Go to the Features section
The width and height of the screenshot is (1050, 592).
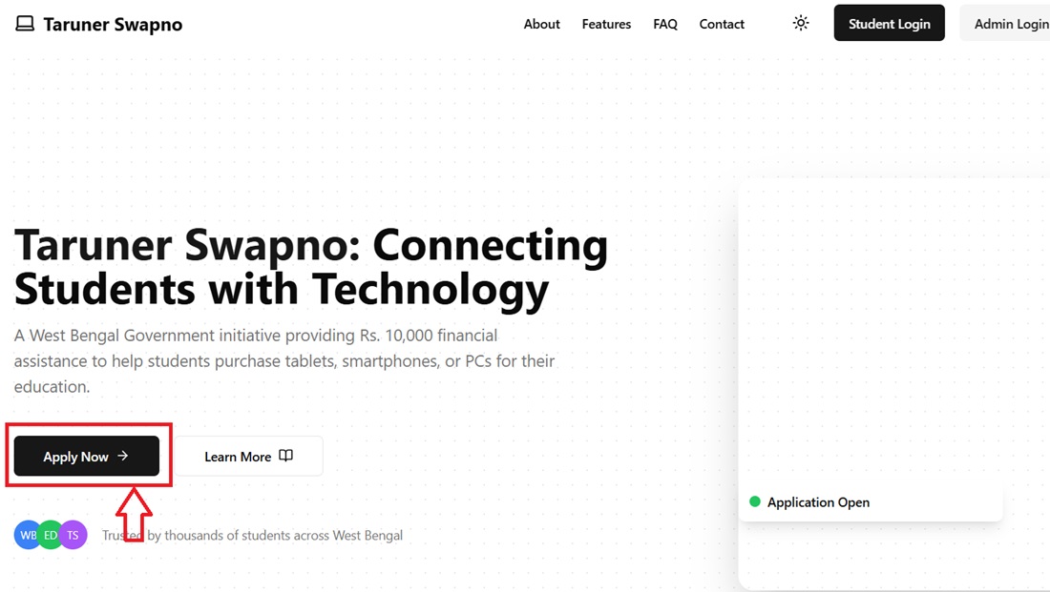606,24
